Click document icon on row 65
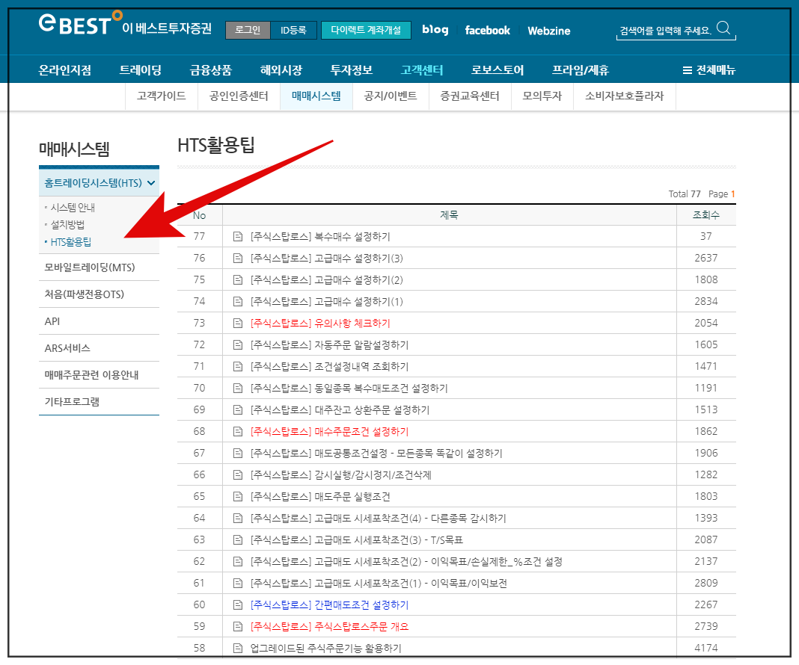Viewport: 799px width, 665px height. (237, 497)
